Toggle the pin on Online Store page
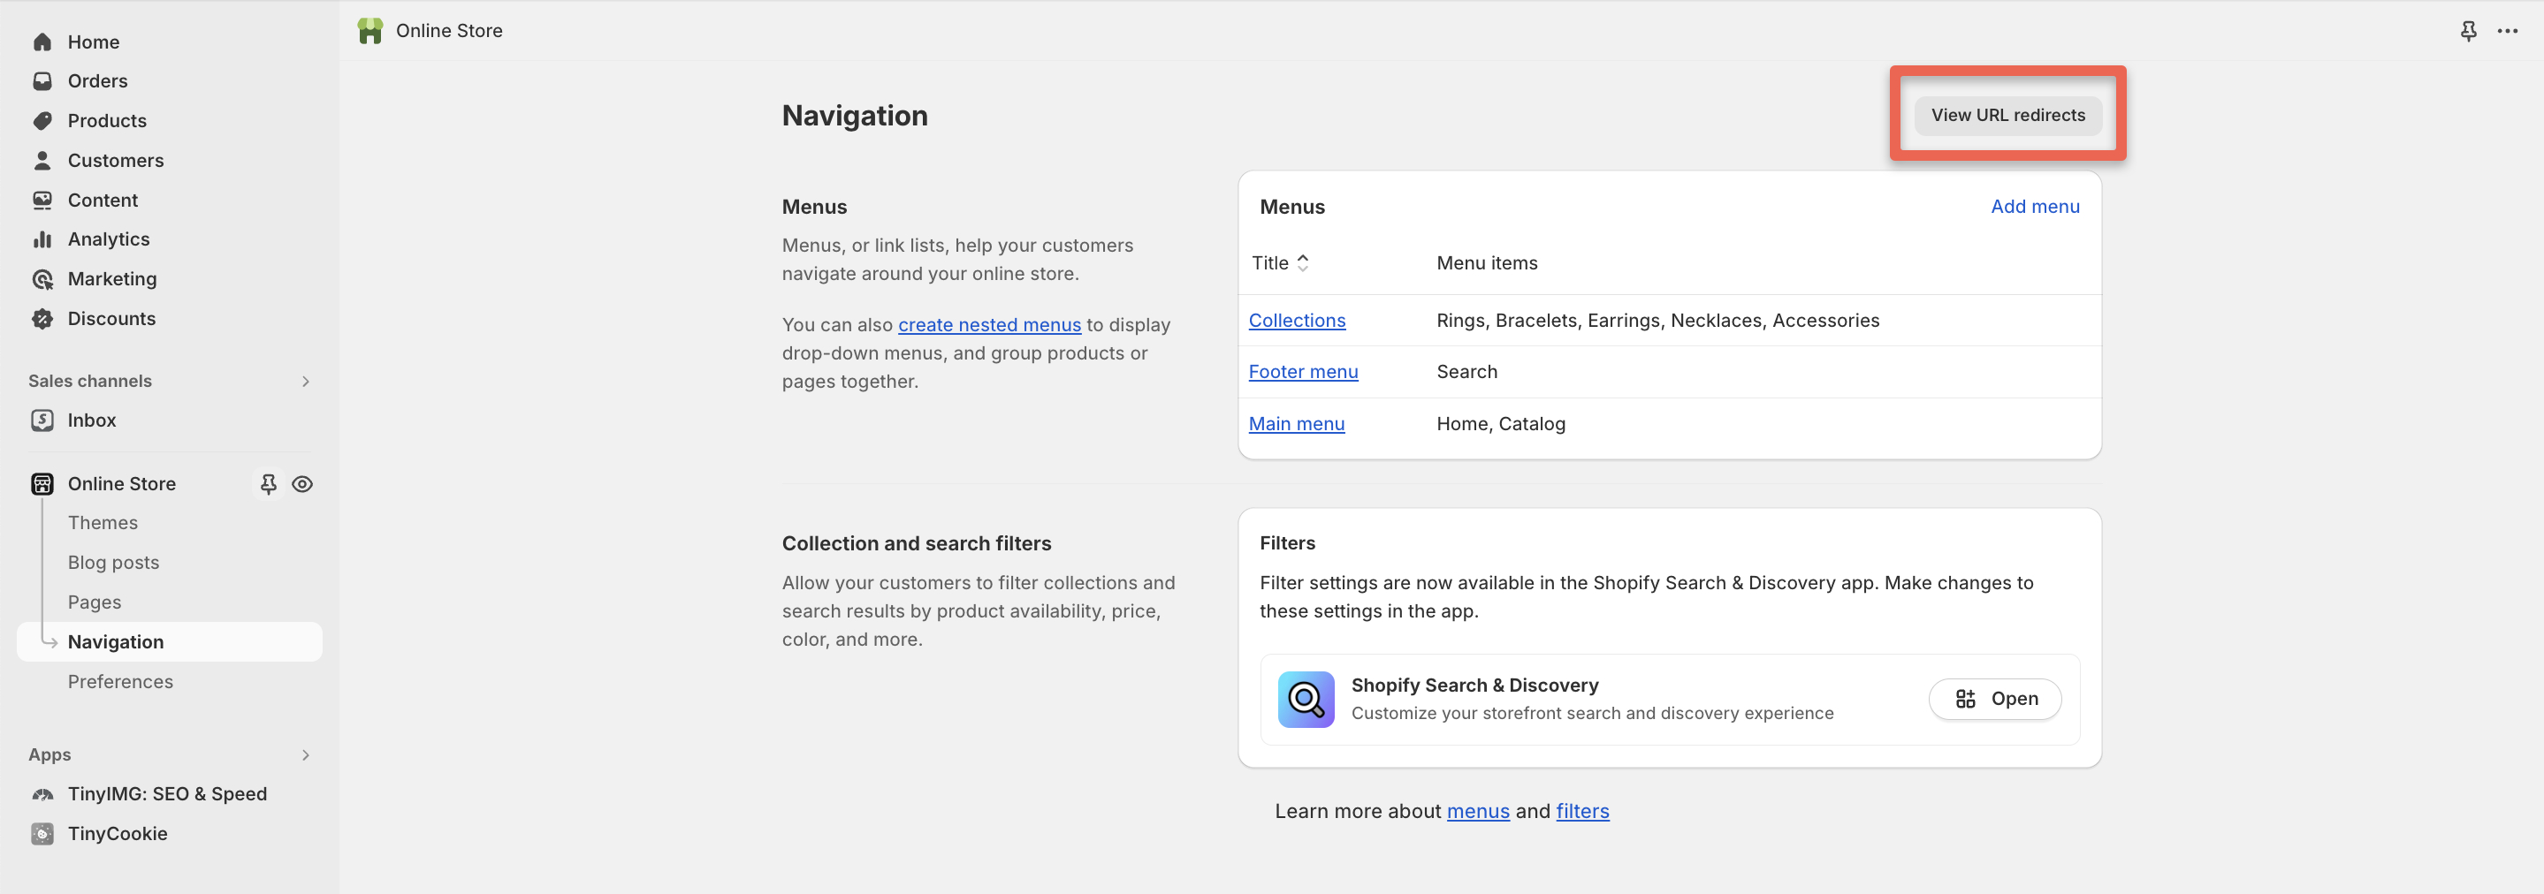2544x894 pixels. pos(268,483)
